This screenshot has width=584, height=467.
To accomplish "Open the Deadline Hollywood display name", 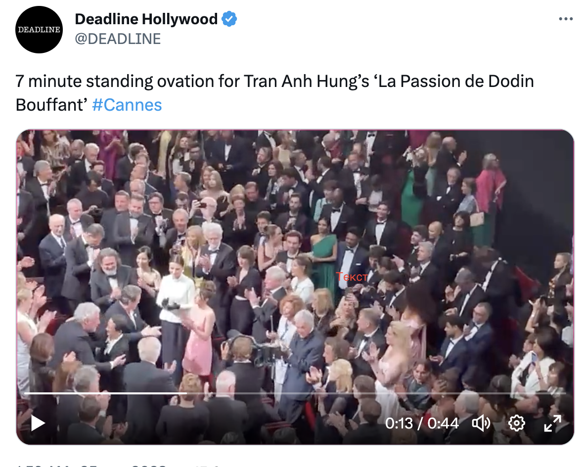I will click(x=146, y=19).
